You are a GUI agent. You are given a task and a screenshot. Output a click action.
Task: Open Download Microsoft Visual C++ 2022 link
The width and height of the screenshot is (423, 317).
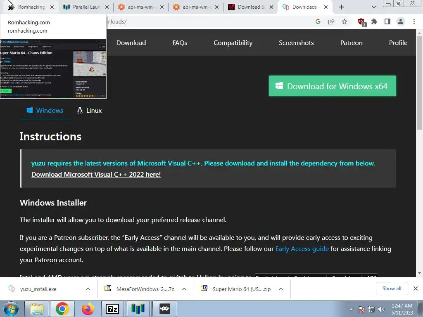[x=96, y=175]
